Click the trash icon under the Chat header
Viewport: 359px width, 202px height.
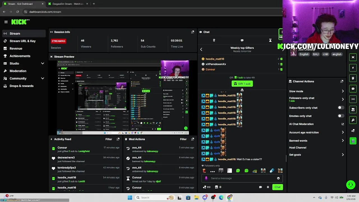coord(214,40)
